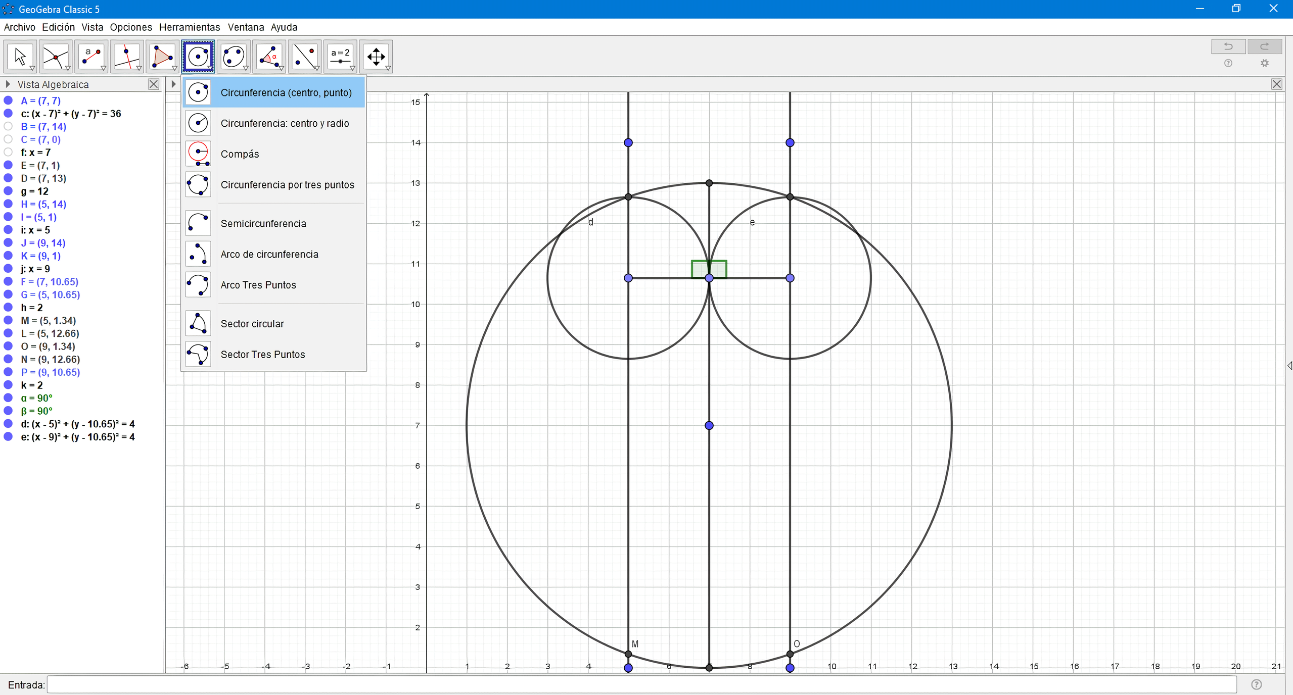This screenshot has width=1293, height=695.
Task: Select the Angle measurement tool
Action: click(x=269, y=56)
